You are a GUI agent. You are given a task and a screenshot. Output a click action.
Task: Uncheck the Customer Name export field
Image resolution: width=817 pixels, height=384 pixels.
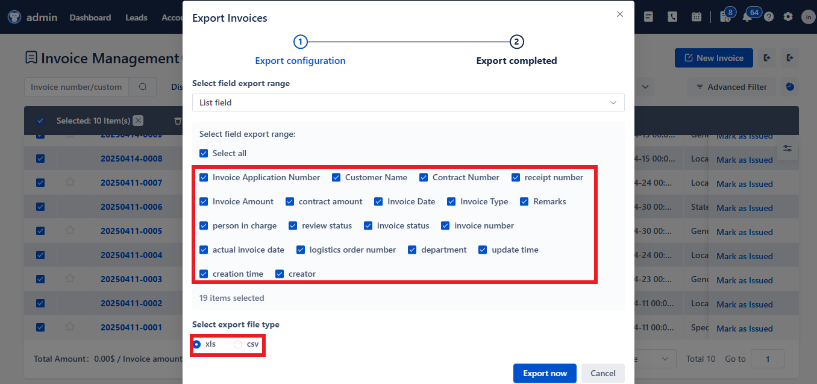[336, 177]
